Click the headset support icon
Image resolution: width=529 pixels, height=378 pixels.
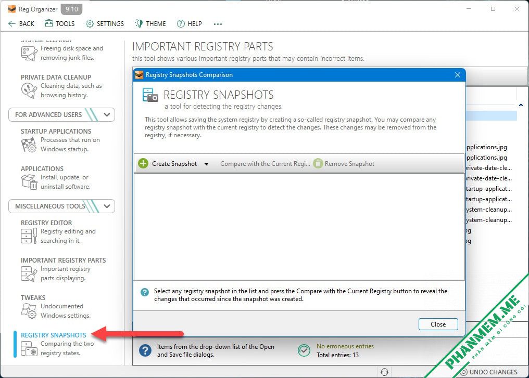coord(384,372)
